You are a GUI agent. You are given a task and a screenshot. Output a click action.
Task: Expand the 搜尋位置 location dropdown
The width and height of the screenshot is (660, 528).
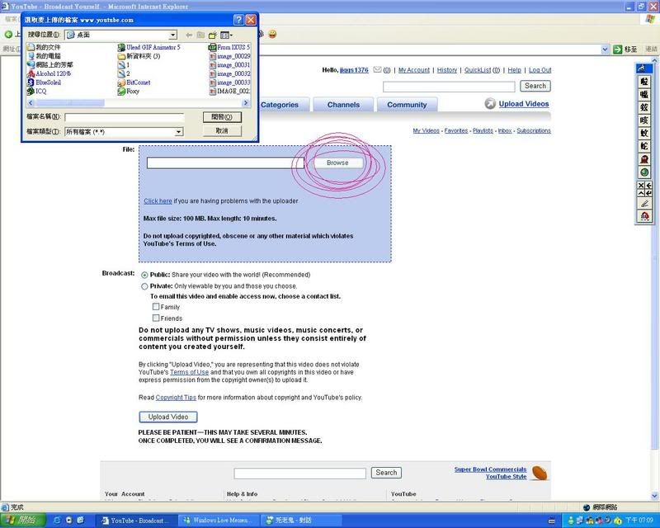[x=172, y=35]
